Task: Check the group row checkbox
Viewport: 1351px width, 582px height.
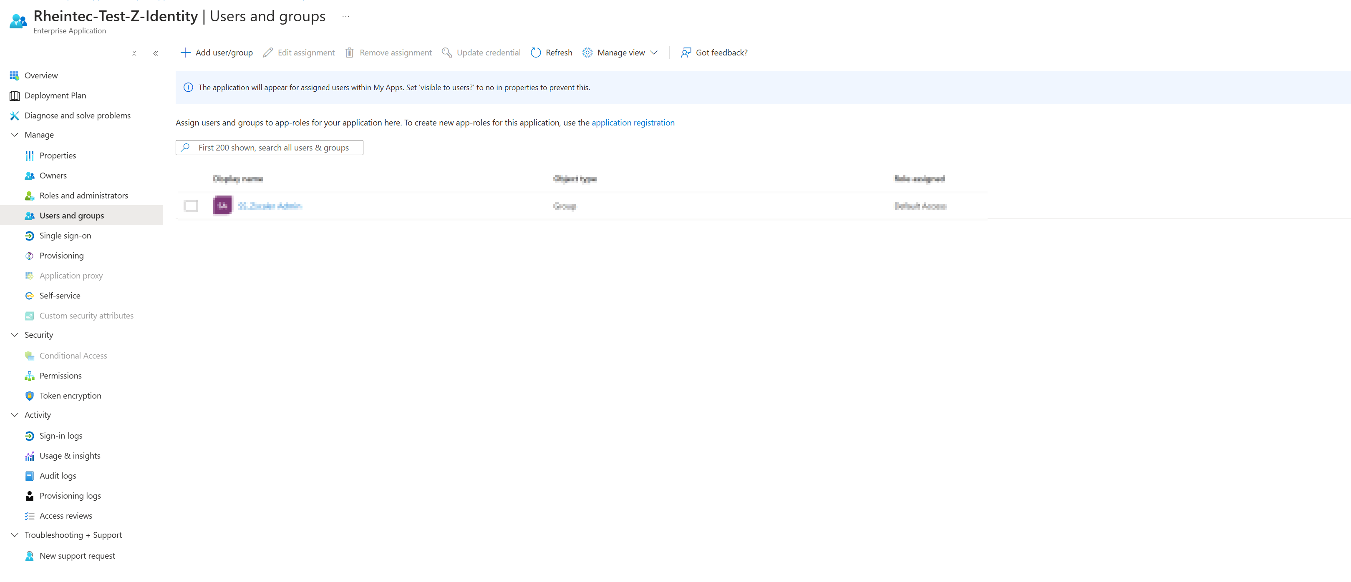Action: point(191,206)
